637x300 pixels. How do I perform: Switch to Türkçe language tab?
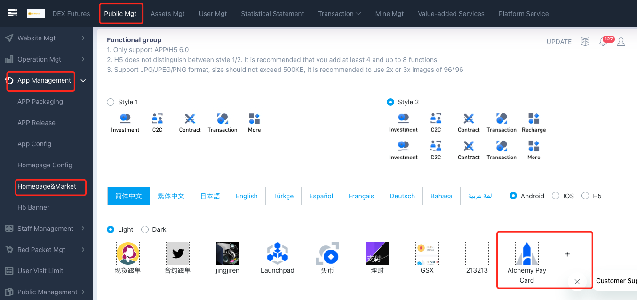click(x=283, y=196)
